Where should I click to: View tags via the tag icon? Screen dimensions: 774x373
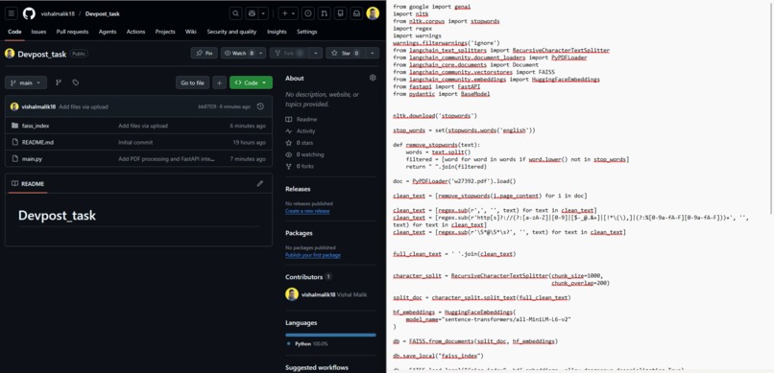click(76, 82)
